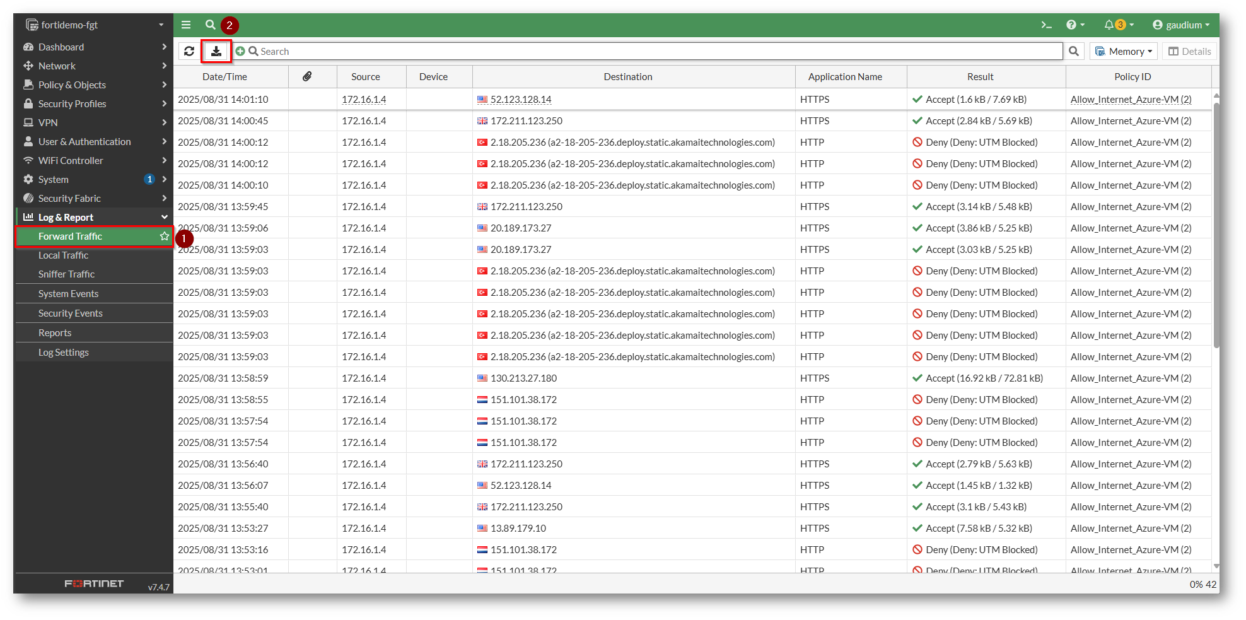Click the refresh log list icon
The width and height of the screenshot is (1246, 620).
pos(189,51)
